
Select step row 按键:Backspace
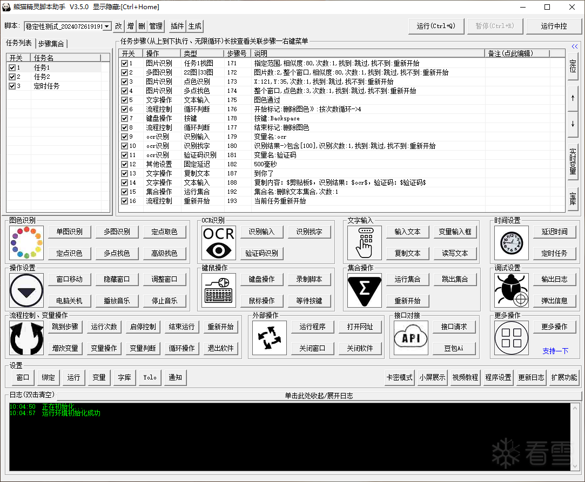pos(341,118)
